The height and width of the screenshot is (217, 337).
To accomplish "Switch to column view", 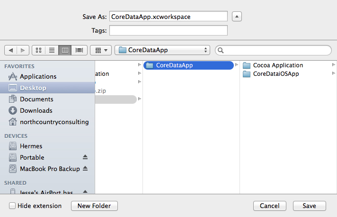I will tap(65, 50).
